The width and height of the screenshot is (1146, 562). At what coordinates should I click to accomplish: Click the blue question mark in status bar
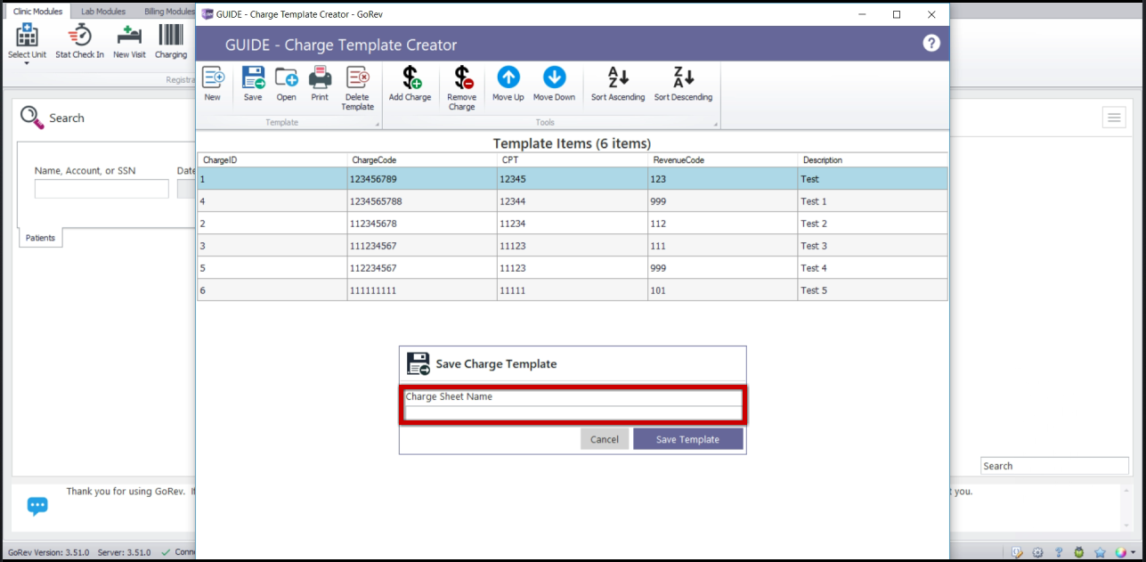tap(1059, 553)
